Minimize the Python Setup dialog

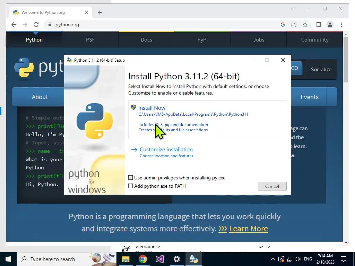click(251, 60)
